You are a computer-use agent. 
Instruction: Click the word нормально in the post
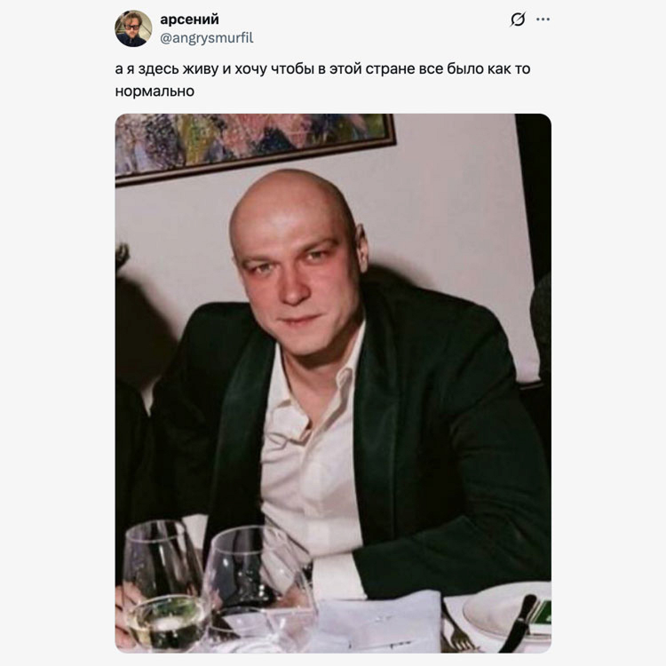tap(155, 91)
